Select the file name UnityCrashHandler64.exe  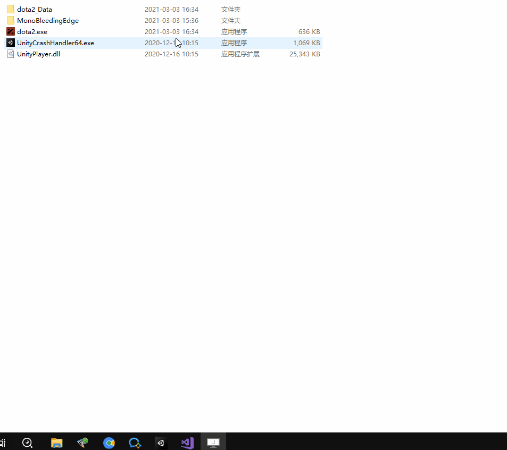tap(56, 43)
